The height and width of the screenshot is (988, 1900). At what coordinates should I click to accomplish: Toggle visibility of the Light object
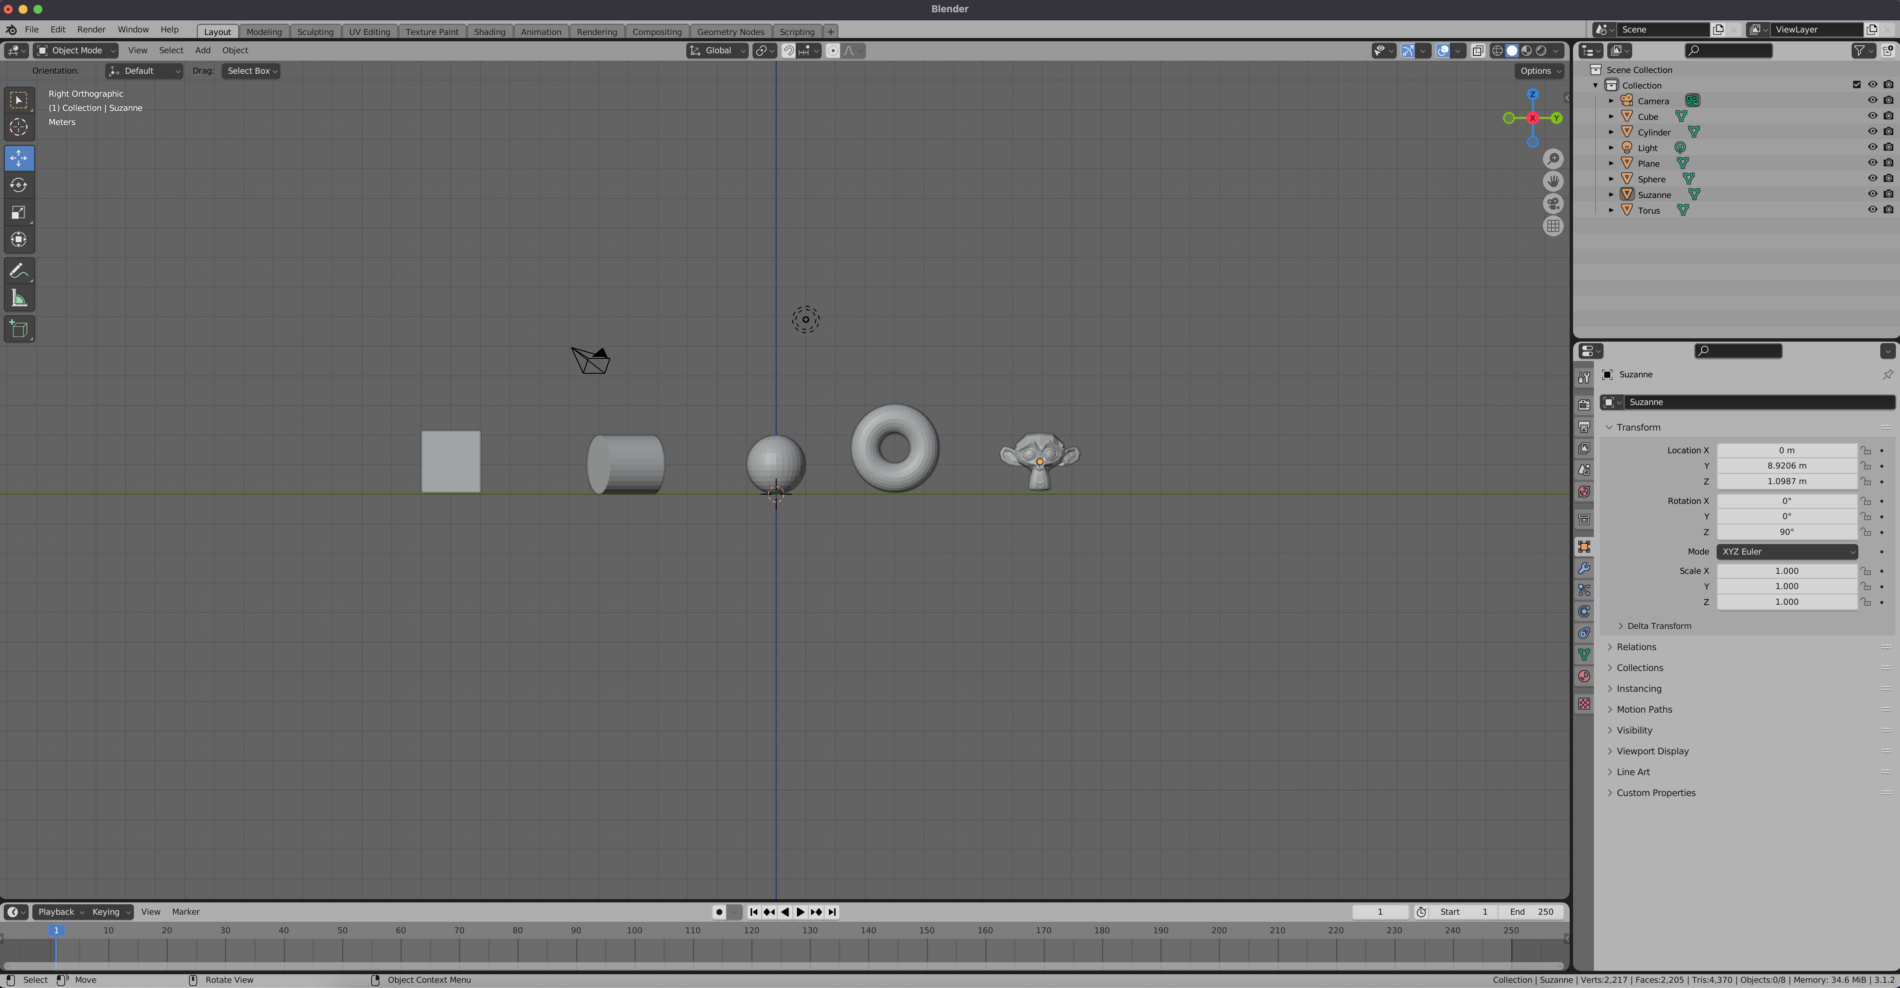(x=1872, y=147)
